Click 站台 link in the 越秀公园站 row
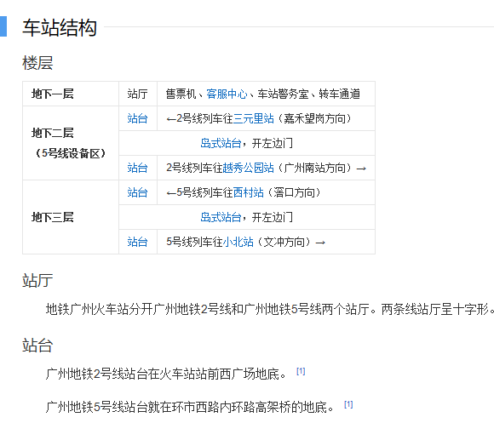The width and height of the screenshot is (494, 423). (x=137, y=168)
